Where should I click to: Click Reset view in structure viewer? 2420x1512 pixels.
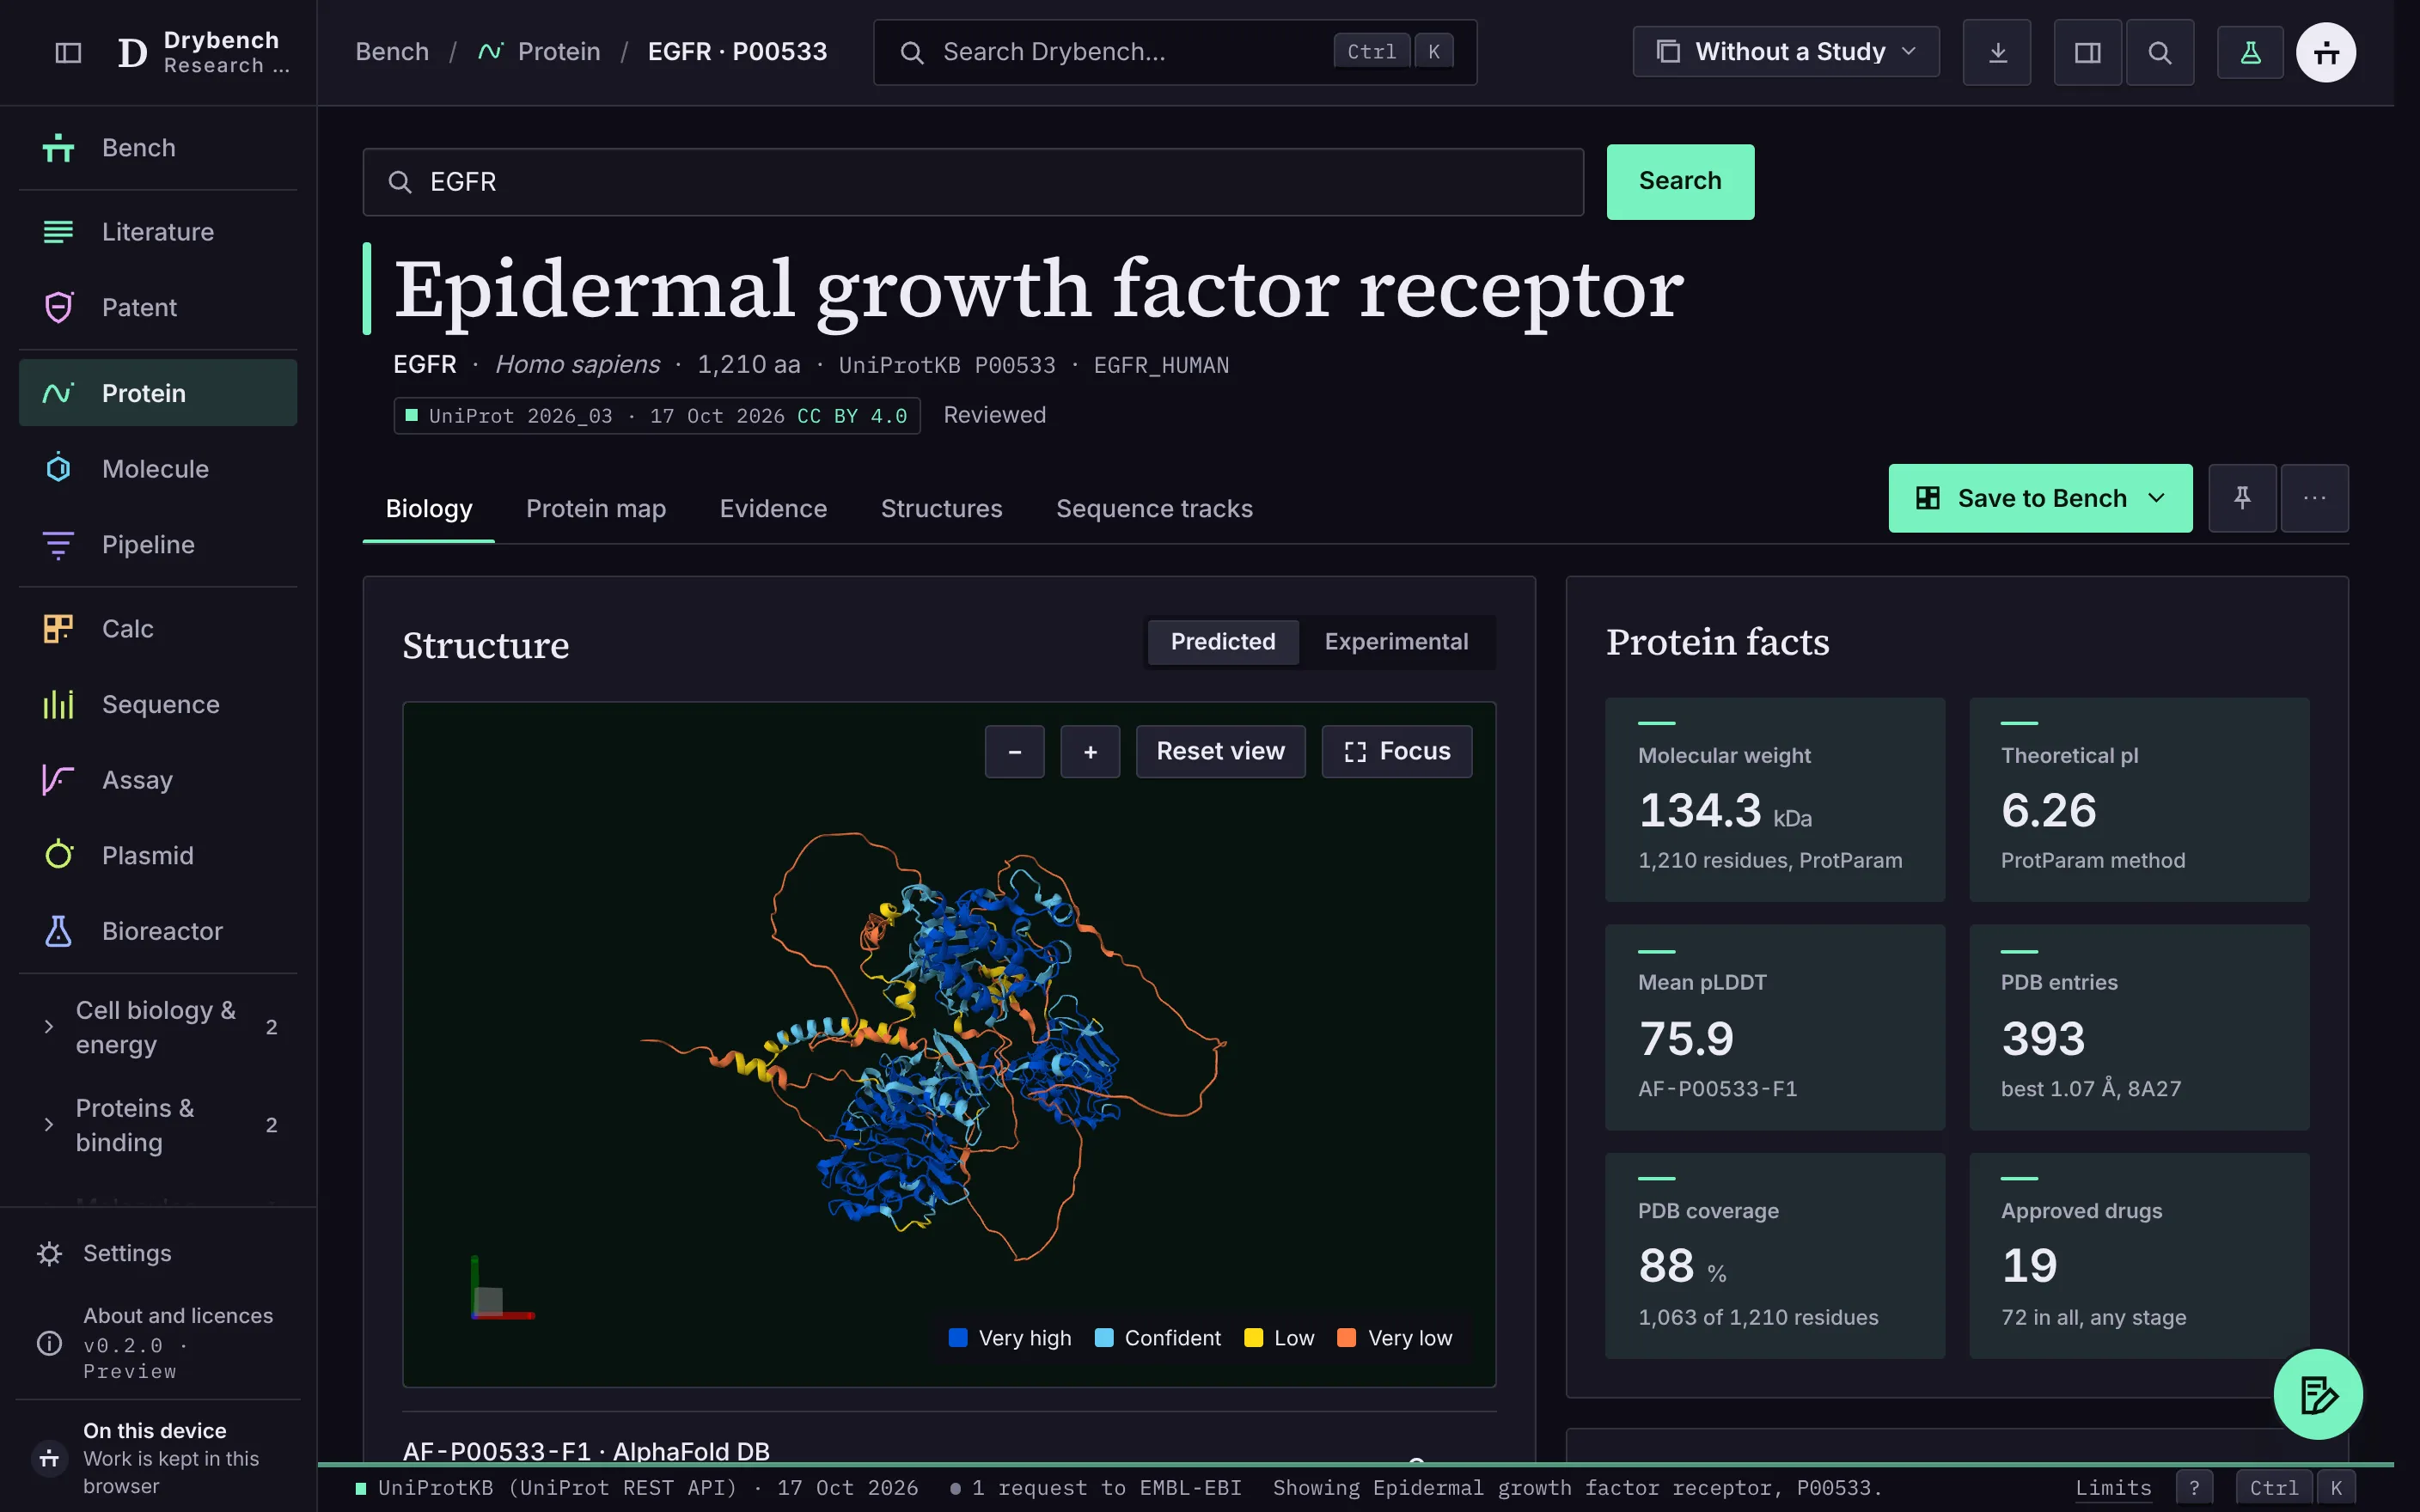click(x=1220, y=751)
